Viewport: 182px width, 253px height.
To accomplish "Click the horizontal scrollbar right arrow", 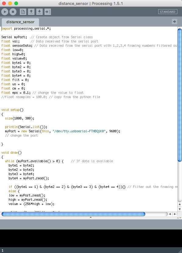I will click(175, 214).
